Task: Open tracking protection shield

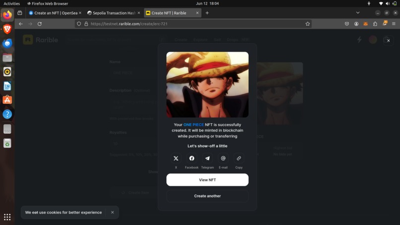Action: (x=79, y=24)
